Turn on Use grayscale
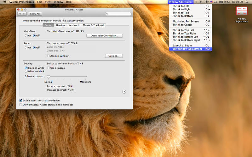This screenshot has width=252, height=157. 49,68
